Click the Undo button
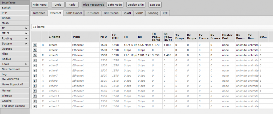 tap(58, 5)
